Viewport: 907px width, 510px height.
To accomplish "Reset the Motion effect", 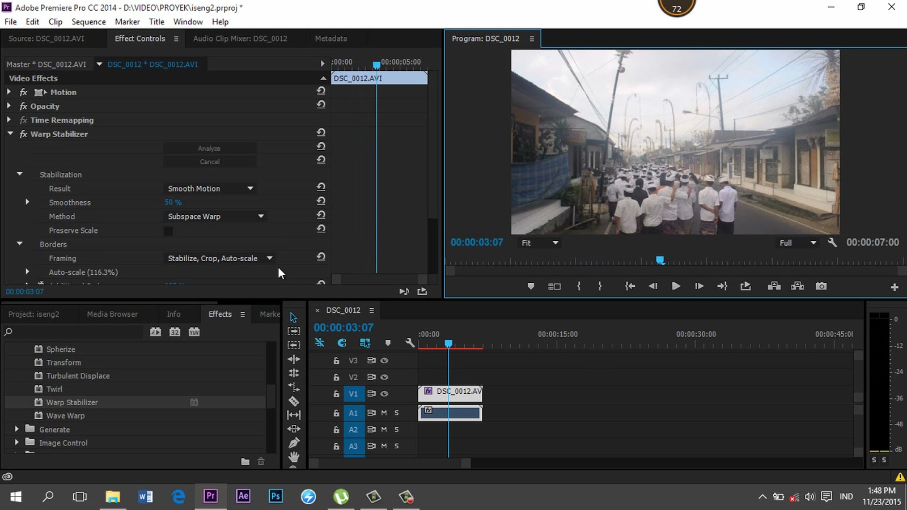I will 321,91.
